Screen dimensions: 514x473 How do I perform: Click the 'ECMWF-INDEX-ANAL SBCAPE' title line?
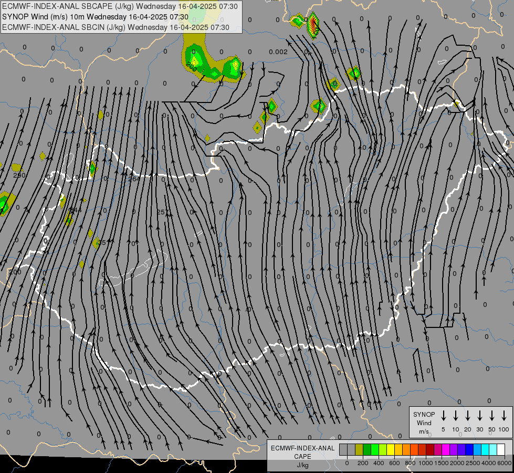coord(120,6)
